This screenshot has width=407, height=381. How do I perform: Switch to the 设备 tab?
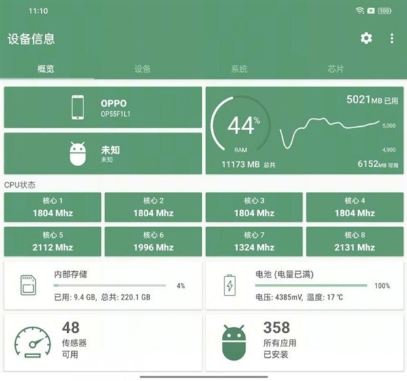pyautogui.click(x=142, y=69)
